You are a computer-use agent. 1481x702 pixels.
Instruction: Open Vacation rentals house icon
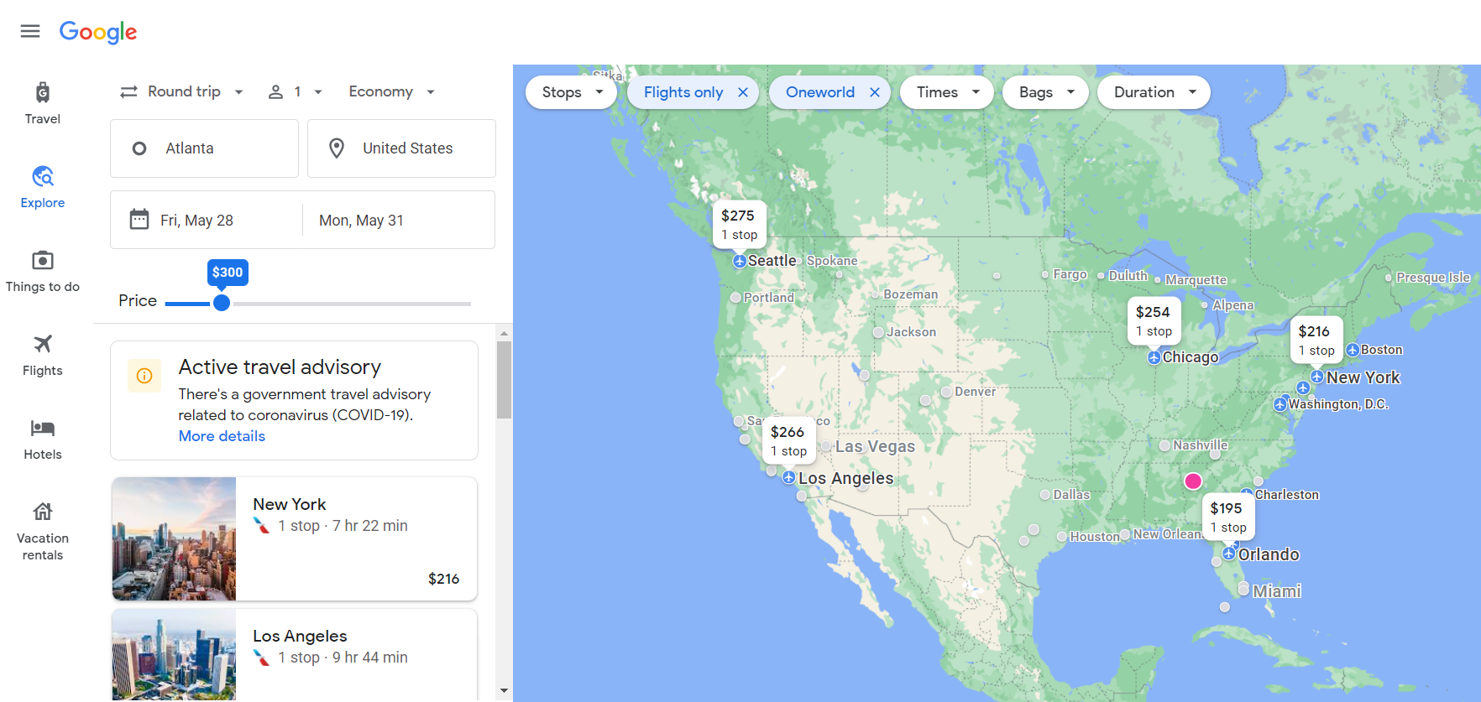click(43, 512)
